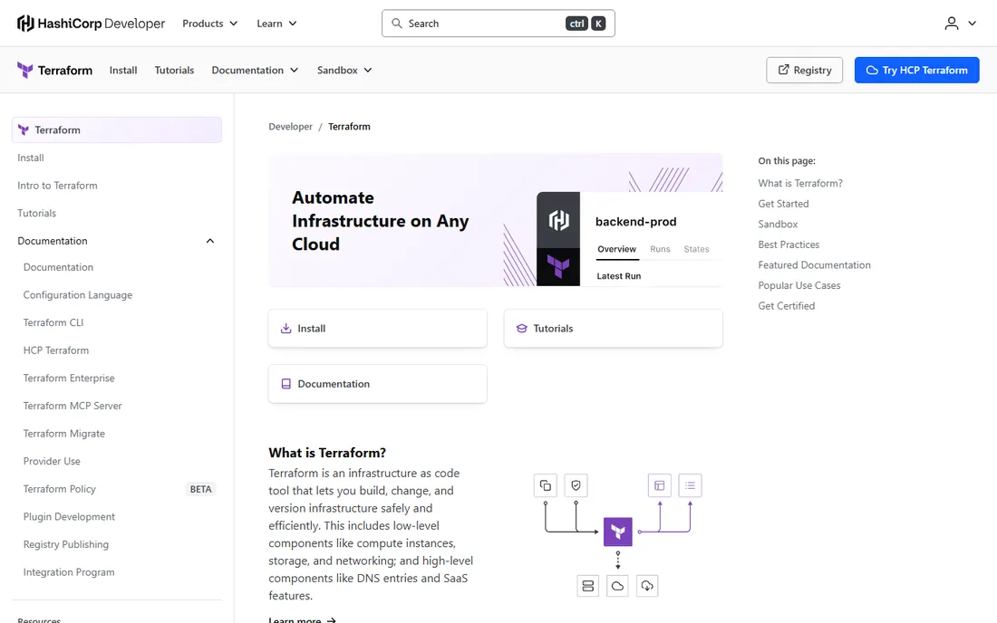Click the server stack icon in the diagram
Screen dimensions: 997x623
tap(587, 586)
